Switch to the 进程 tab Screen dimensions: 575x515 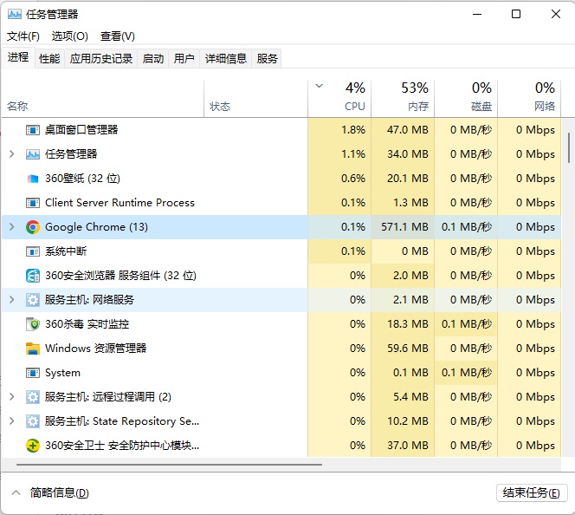18,57
